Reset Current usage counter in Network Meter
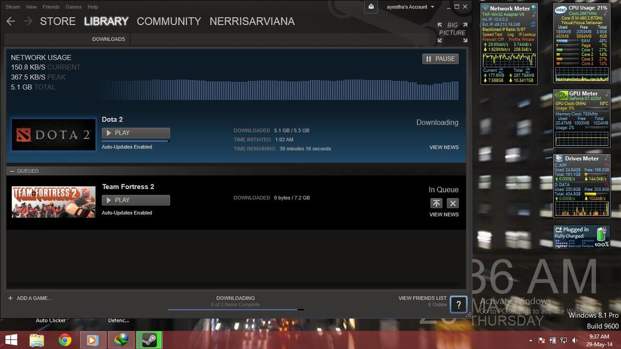The image size is (621, 349). pyautogui.click(x=501, y=70)
